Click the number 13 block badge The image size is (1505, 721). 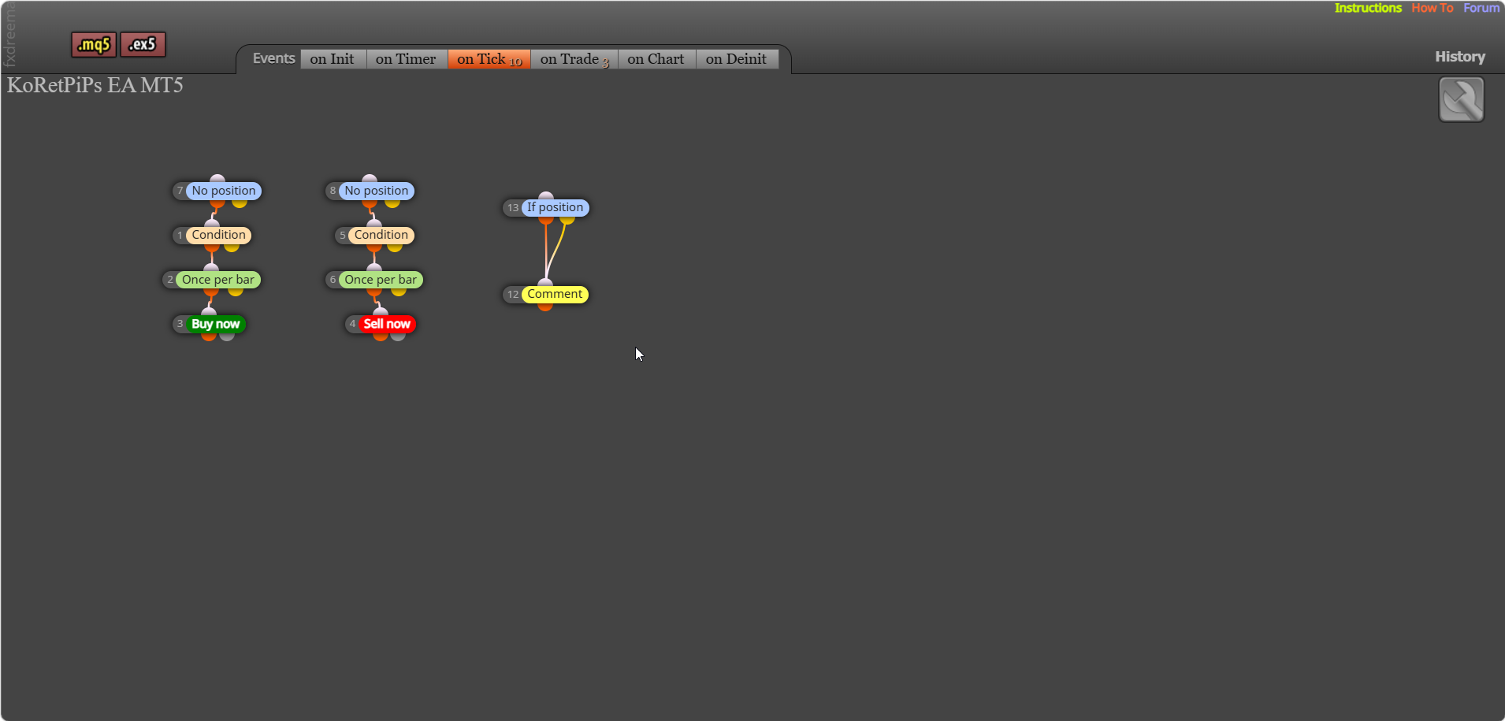click(513, 208)
